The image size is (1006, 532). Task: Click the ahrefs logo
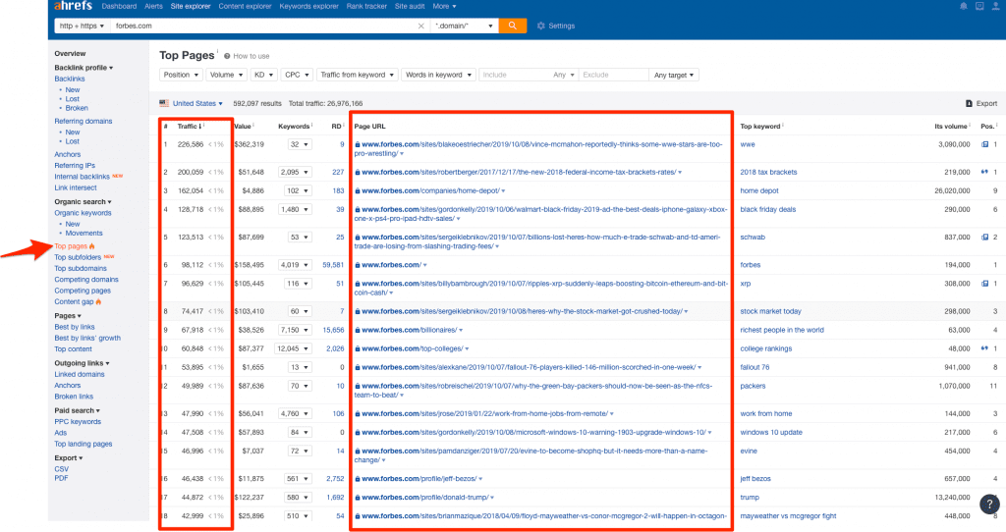pos(73,6)
